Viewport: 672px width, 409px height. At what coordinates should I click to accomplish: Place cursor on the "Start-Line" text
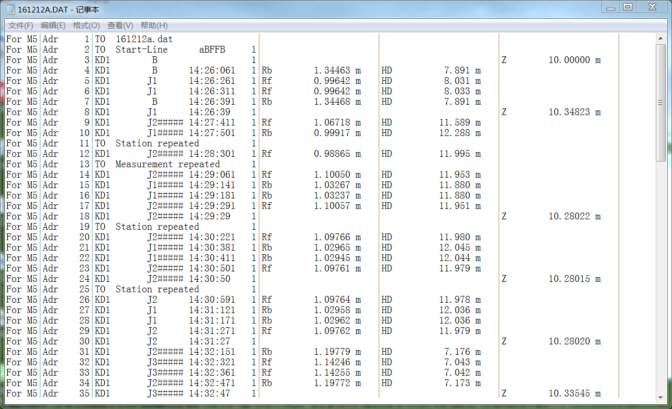click(141, 49)
